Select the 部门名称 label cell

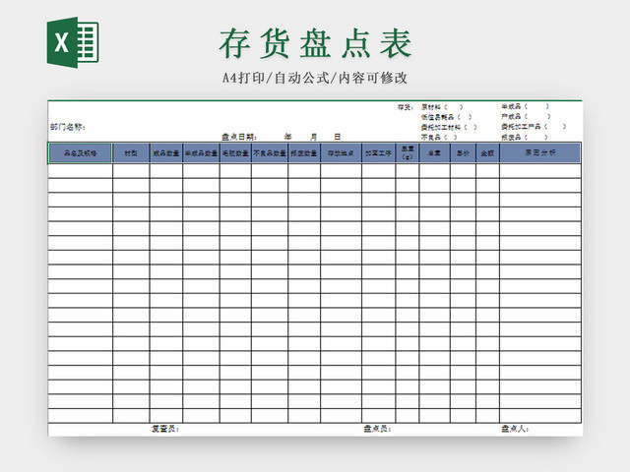coord(68,127)
